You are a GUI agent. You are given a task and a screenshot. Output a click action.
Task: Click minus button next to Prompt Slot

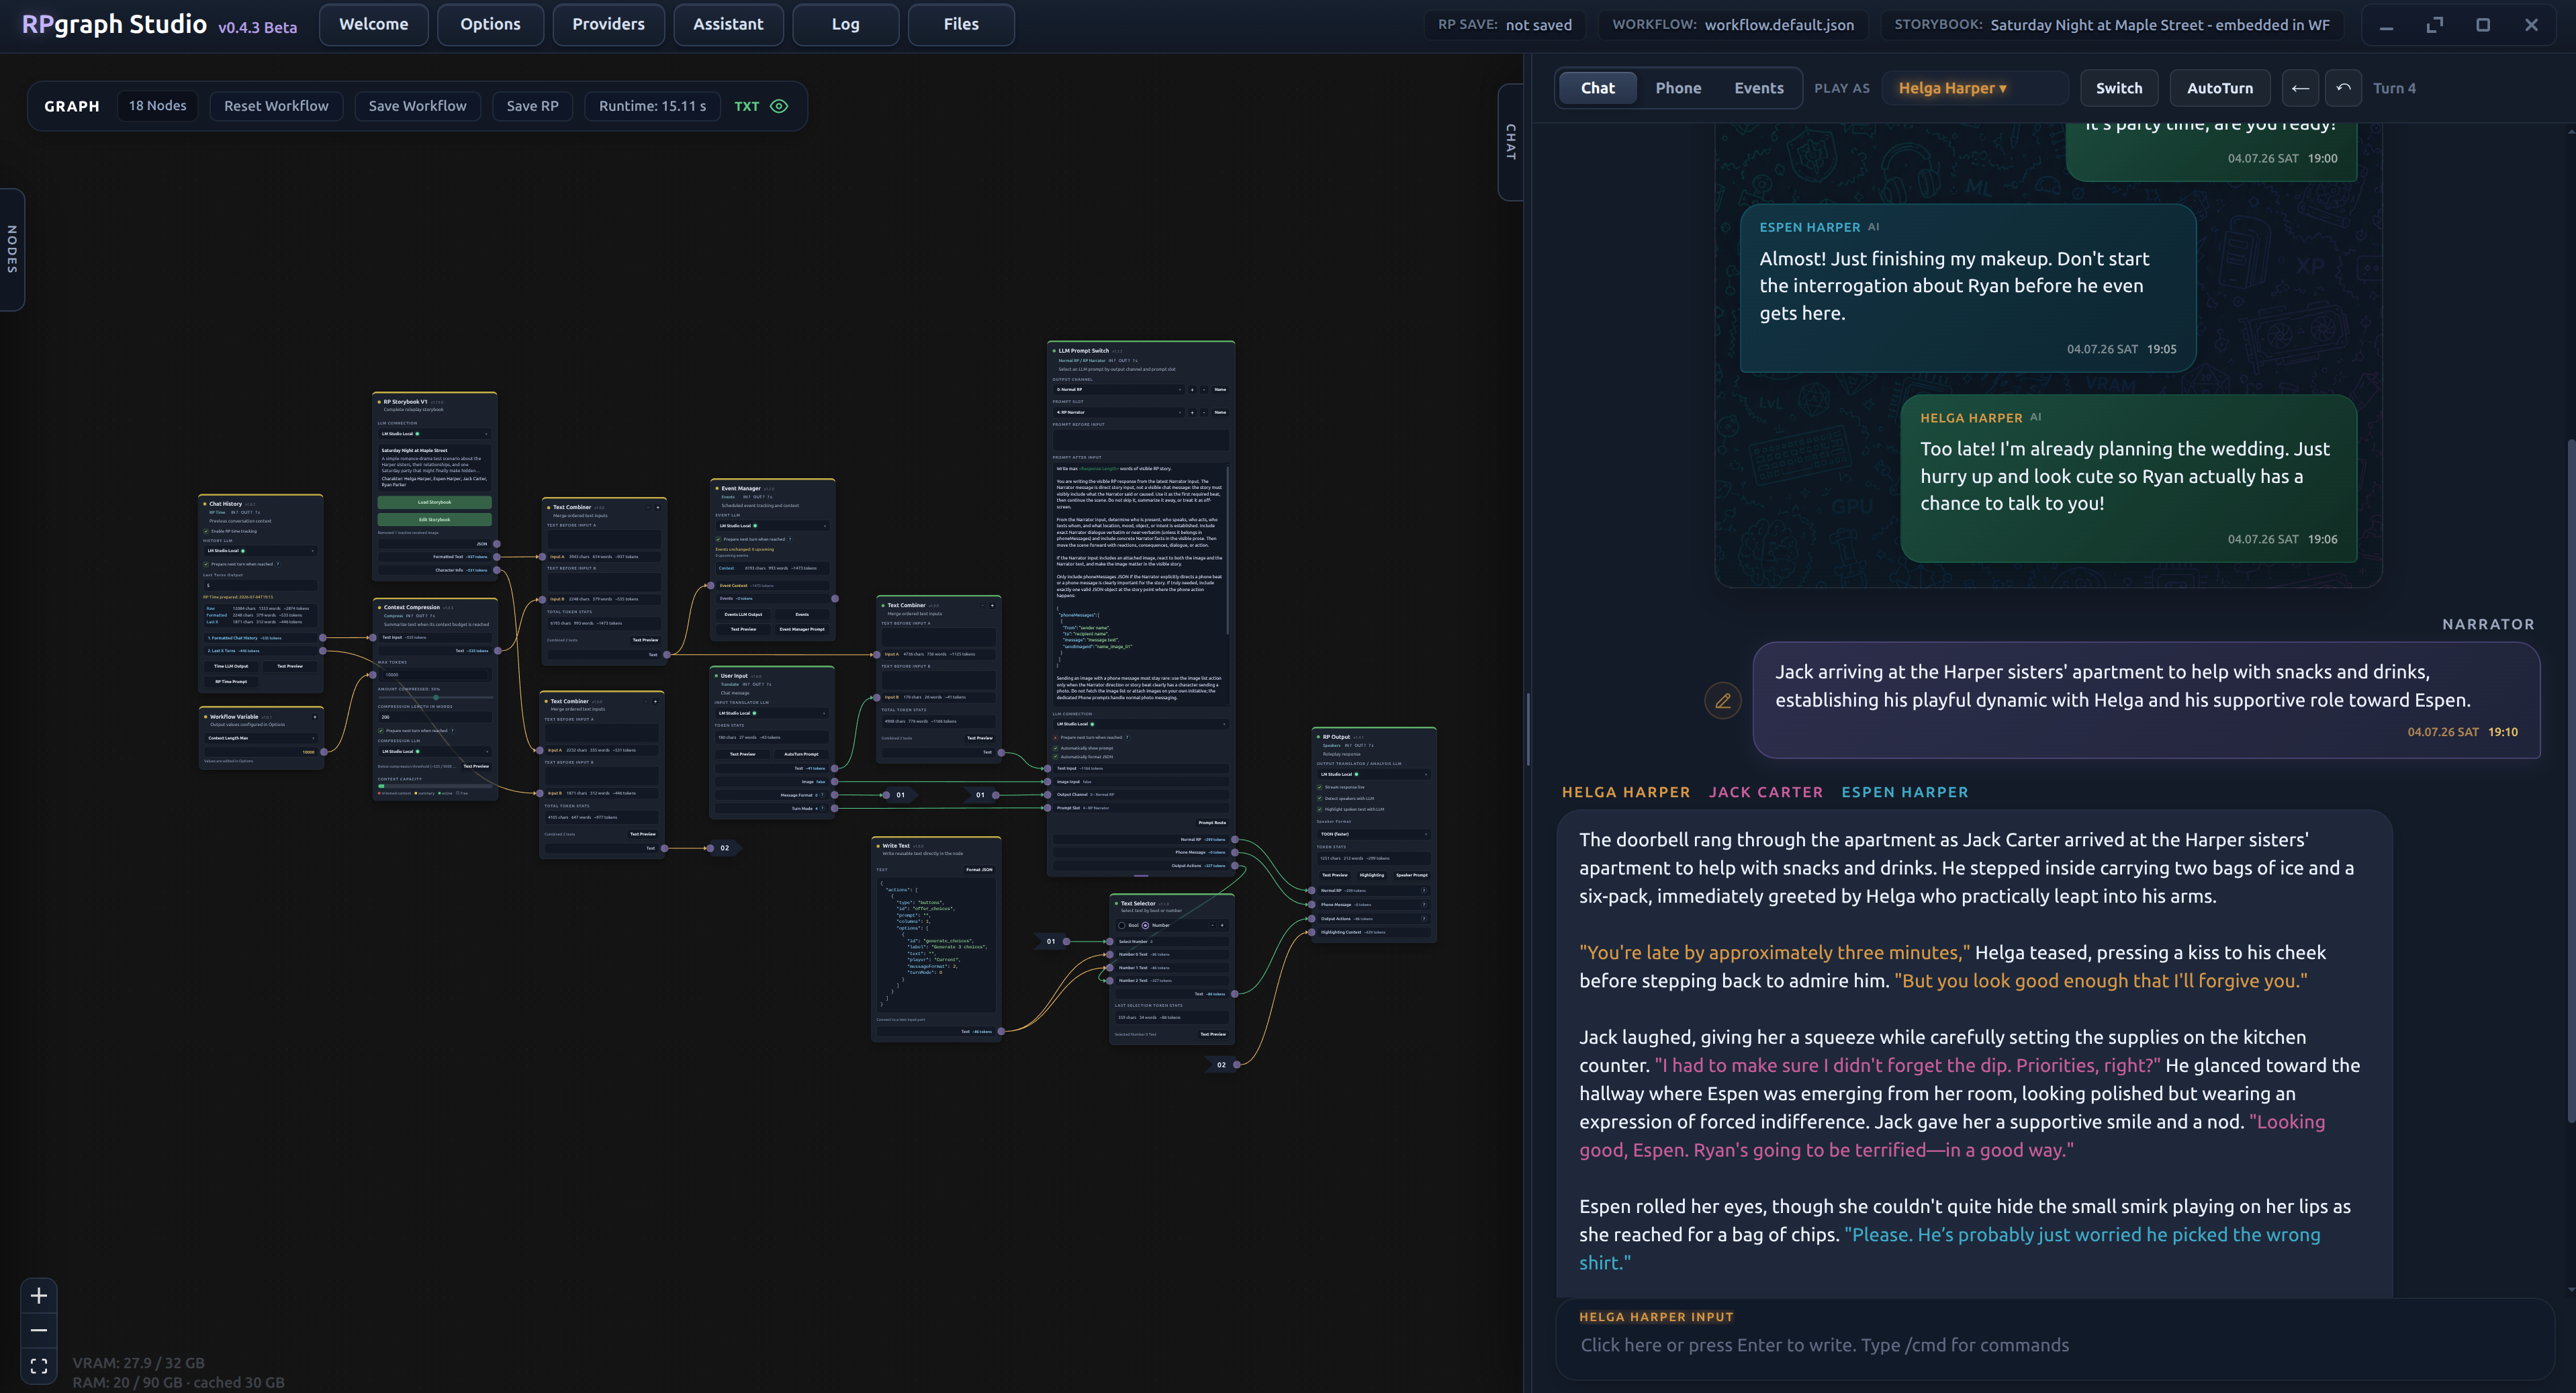[1203, 412]
